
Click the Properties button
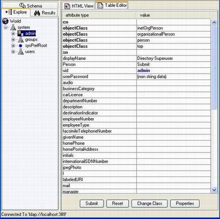click(x=185, y=203)
